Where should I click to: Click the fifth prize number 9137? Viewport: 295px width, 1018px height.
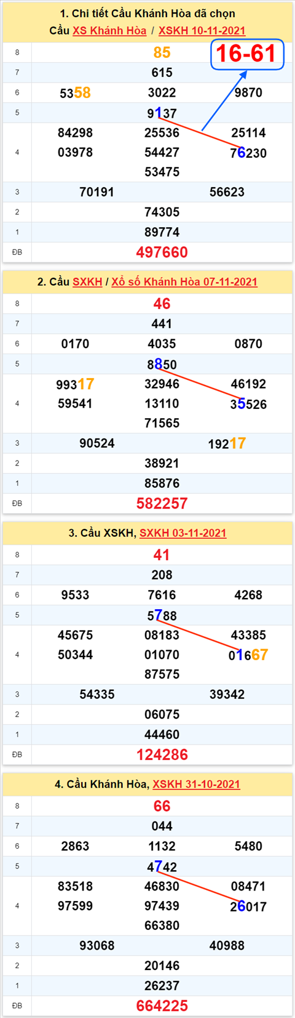click(x=162, y=113)
